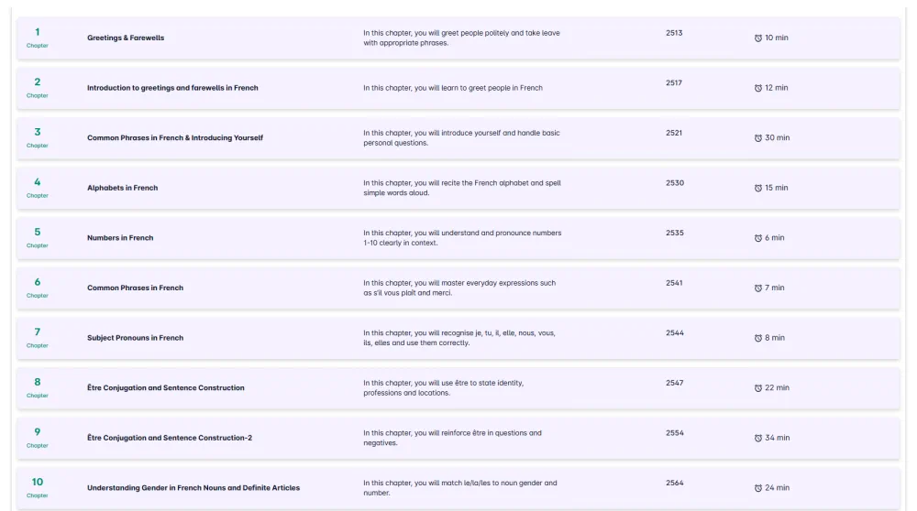Click the clock icon next to 7 min

point(758,288)
